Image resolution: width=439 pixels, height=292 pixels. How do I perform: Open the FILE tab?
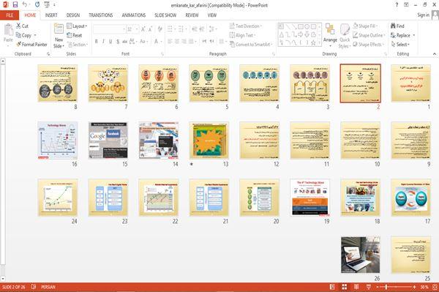pyautogui.click(x=10, y=15)
